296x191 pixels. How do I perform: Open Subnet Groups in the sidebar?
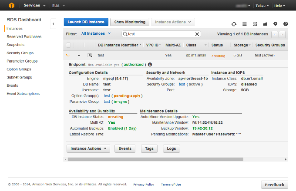(x=19, y=77)
